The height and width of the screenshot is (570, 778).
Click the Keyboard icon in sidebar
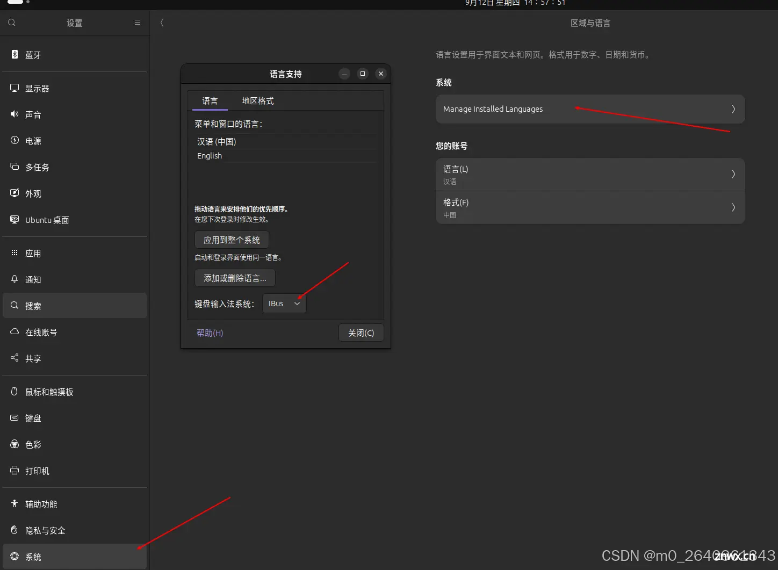[15, 417]
